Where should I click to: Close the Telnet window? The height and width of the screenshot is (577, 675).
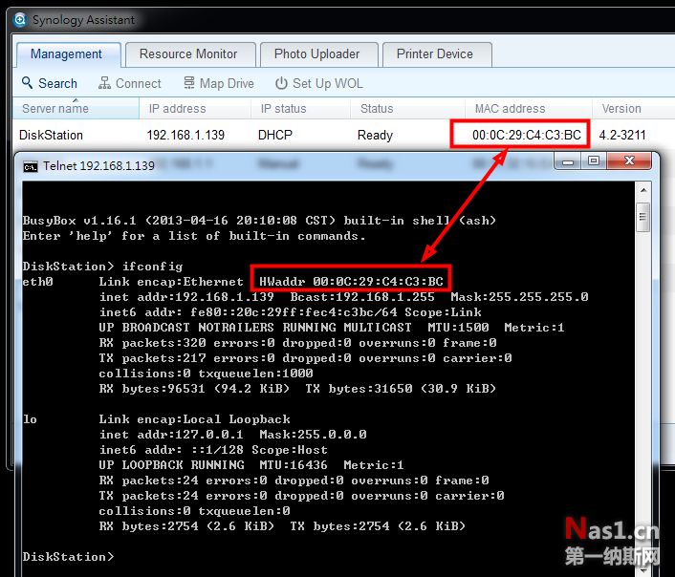click(629, 161)
